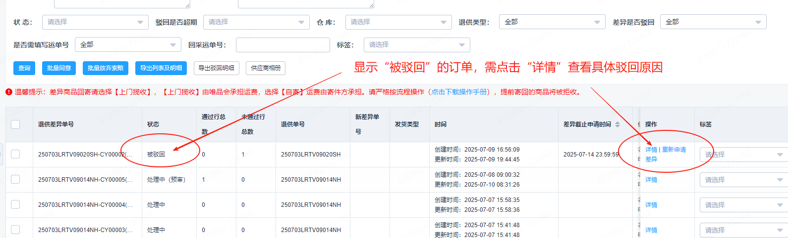Click the 批量同意 button
Image resolution: width=788 pixels, height=238 pixels.
(59, 68)
